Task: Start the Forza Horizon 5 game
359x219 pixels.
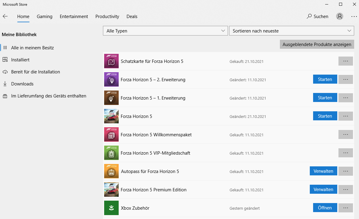Action: pos(325,116)
